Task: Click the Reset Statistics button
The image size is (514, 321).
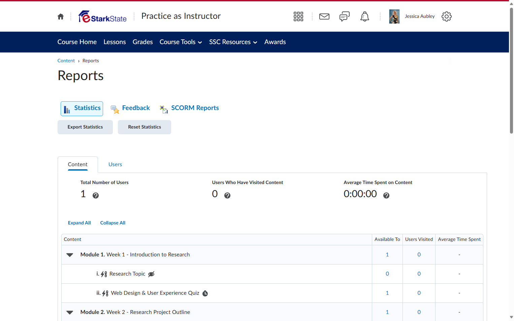Action: click(x=144, y=127)
